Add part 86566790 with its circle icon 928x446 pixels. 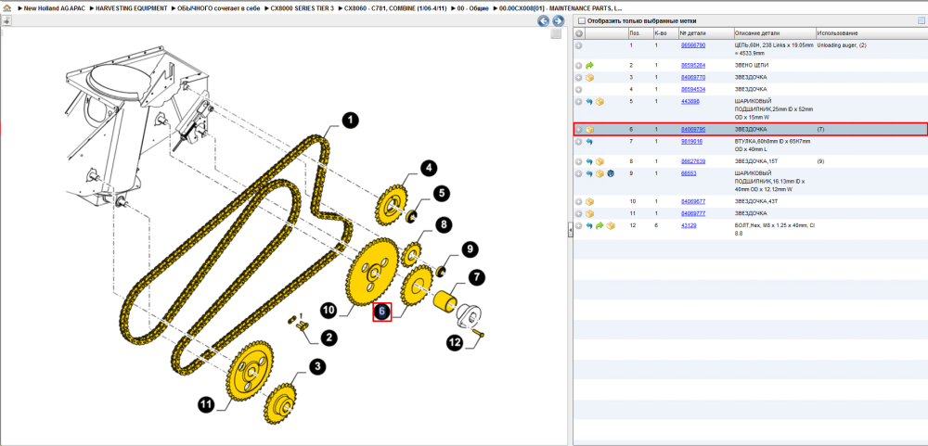[x=579, y=45]
